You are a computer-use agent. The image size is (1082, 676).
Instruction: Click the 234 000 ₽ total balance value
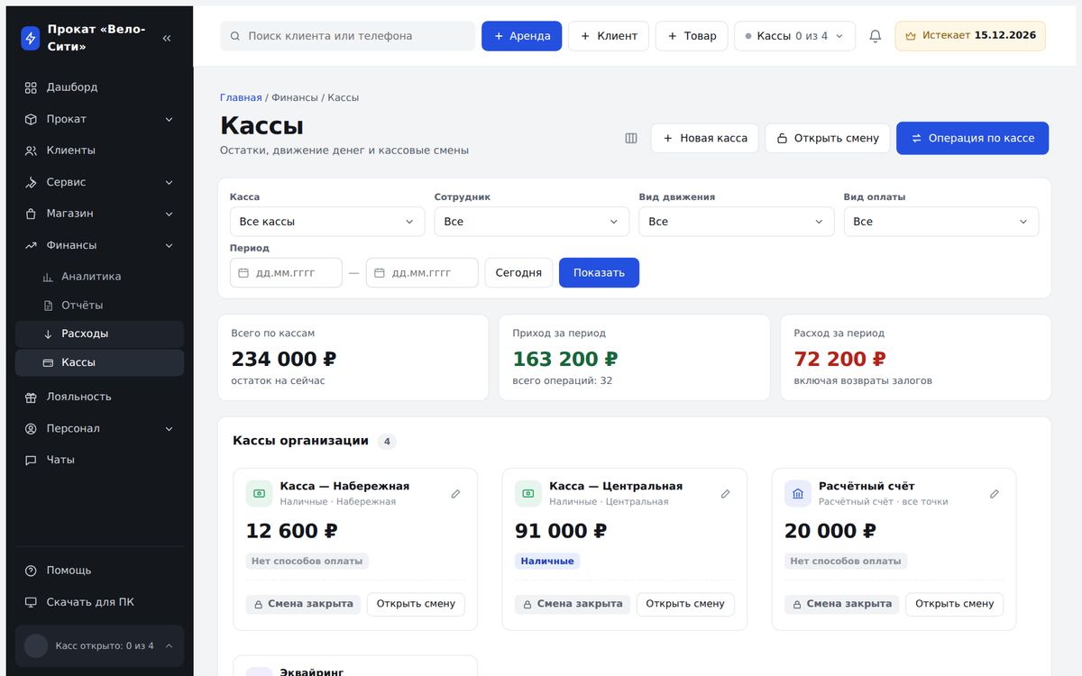coord(284,359)
